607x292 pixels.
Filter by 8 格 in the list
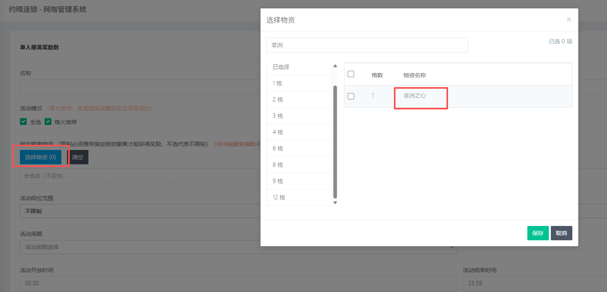(299, 165)
